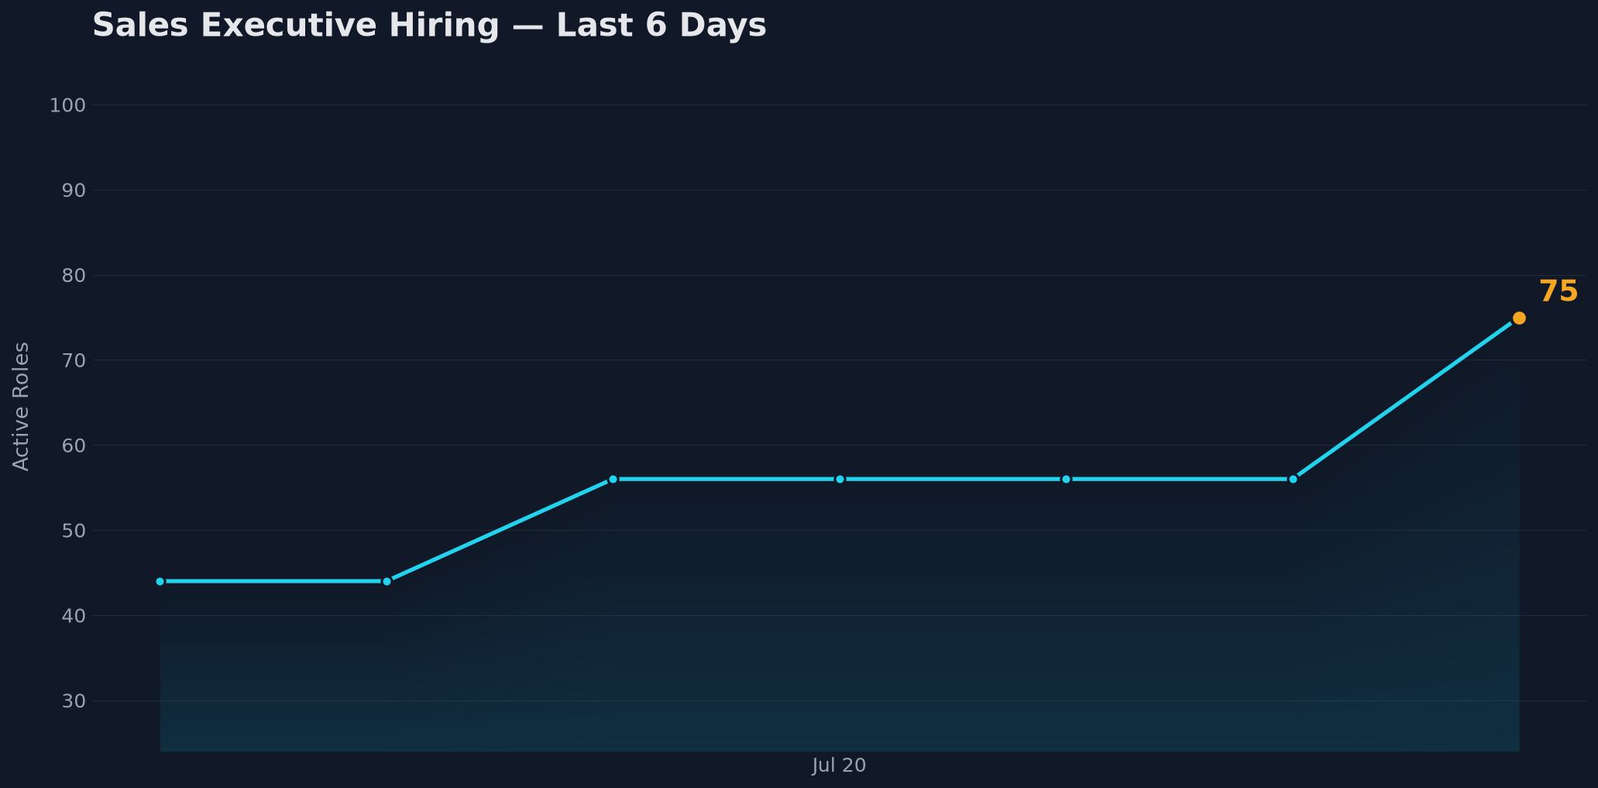
Task: Click the 80 y-axis tick label
Action: (73, 276)
